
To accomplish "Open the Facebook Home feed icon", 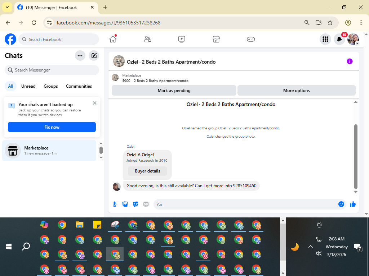I will click(113, 39).
